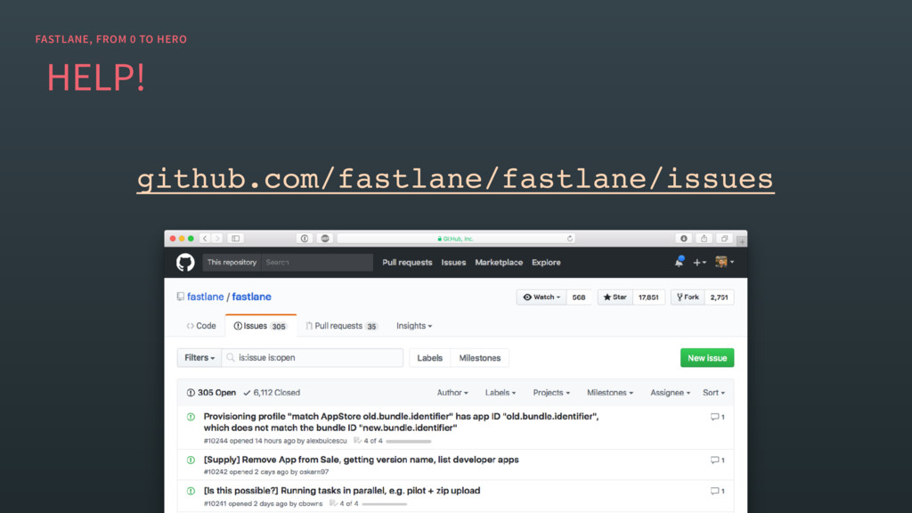Go back with Safari's back arrow
Image resolution: width=912 pixels, height=513 pixels.
[x=205, y=239]
